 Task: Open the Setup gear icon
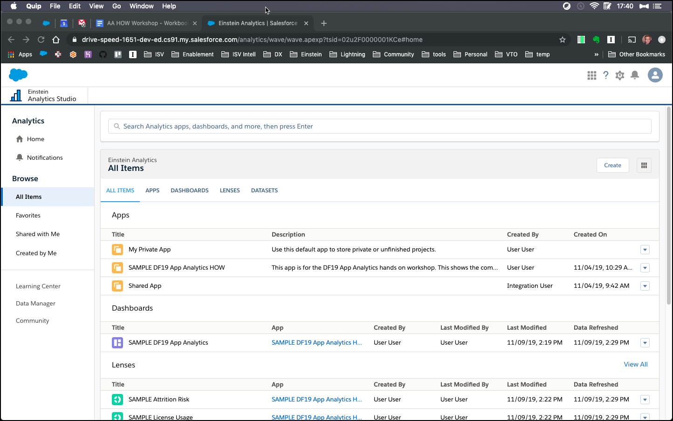[620, 75]
